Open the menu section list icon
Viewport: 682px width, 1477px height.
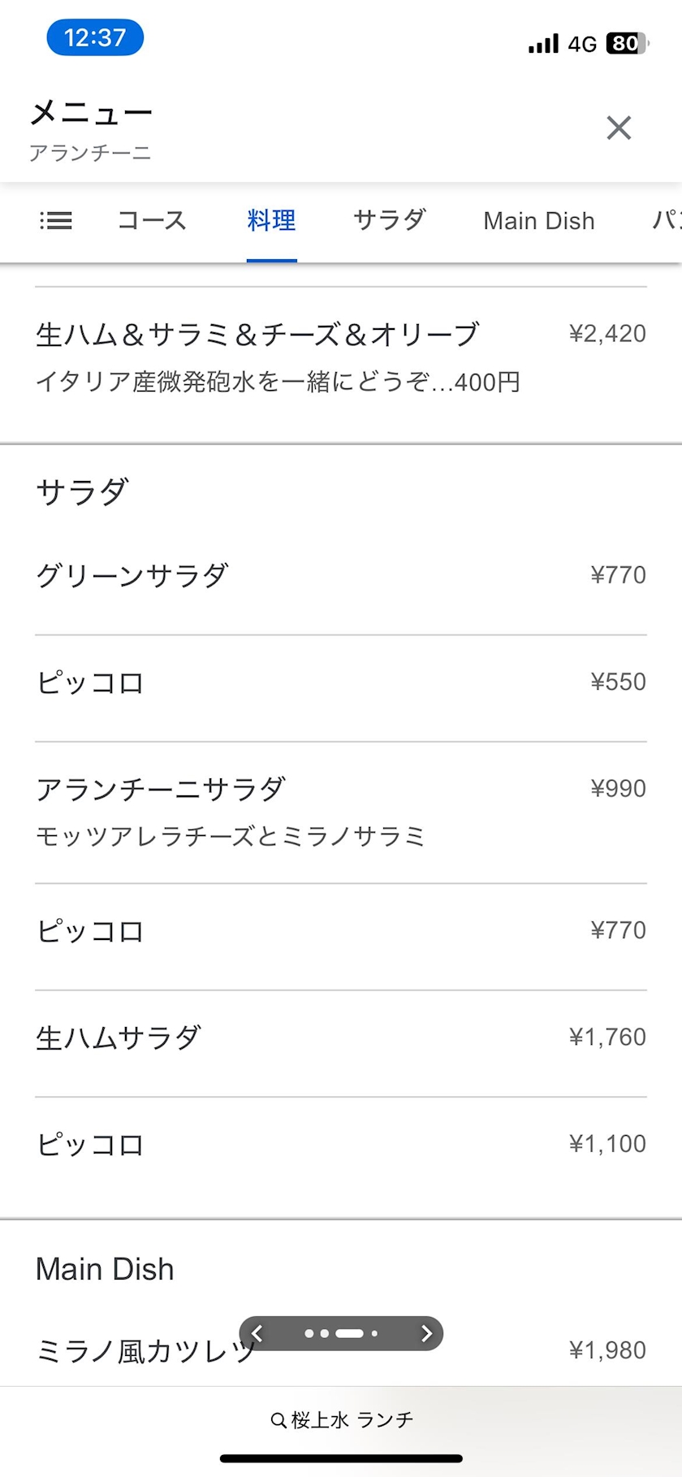point(56,220)
